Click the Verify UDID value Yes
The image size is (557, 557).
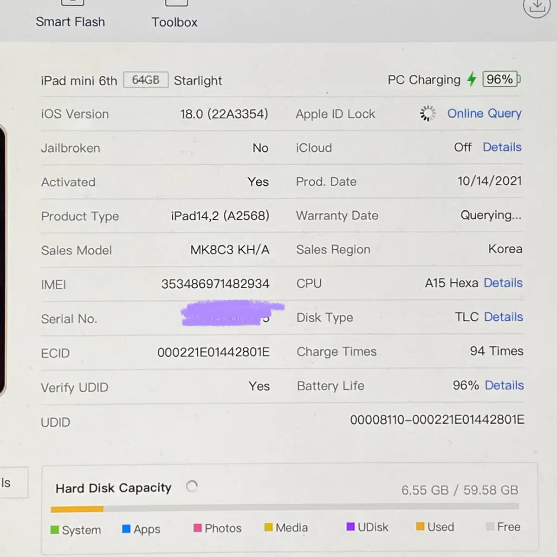click(x=259, y=386)
